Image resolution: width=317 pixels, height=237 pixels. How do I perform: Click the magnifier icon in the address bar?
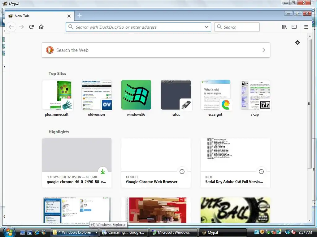(71, 27)
